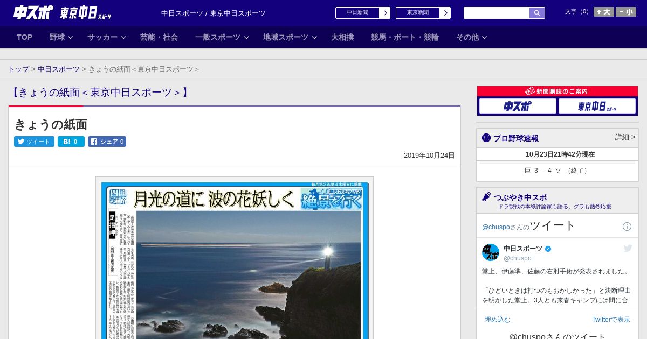Go to TOP in navigation bar
The height and width of the screenshot is (339, 647).
point(25,37)
